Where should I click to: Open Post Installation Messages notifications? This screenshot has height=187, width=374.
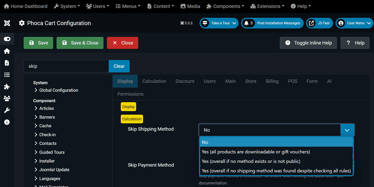pyautogui.click(x=272, y=23)
